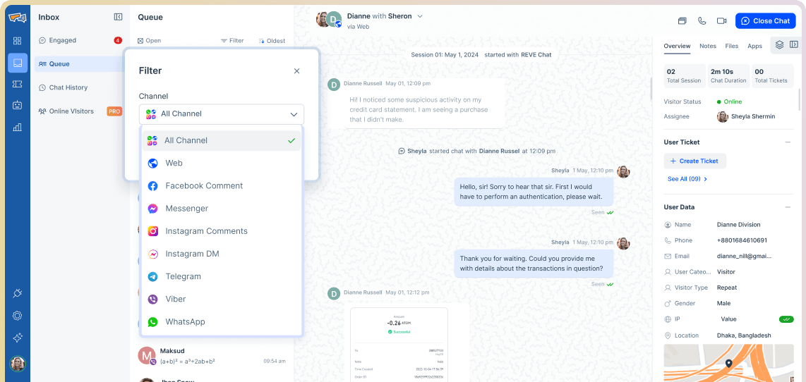Select Instagram DM channel option
The image size is (806, 382).
click(221, 254)
